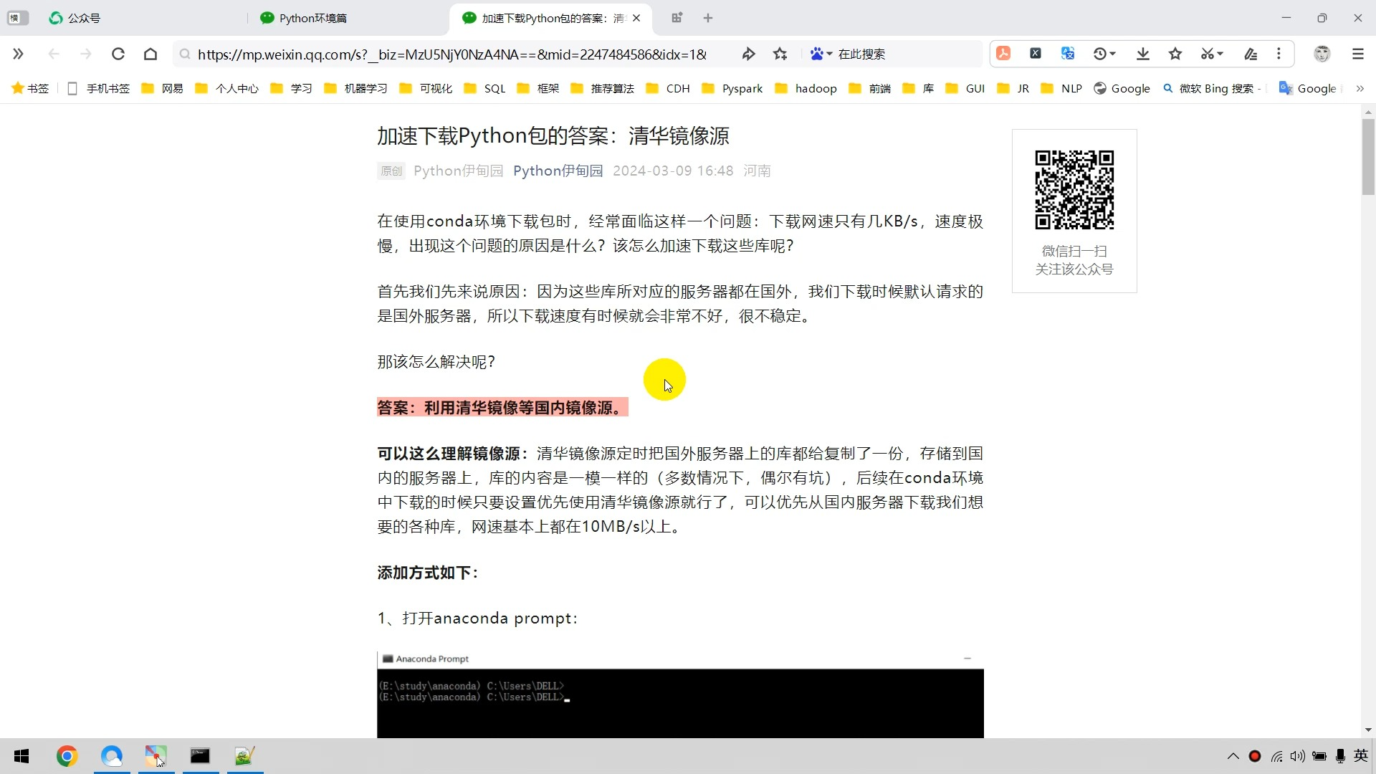The image size is (1376, 774).
Task: Click the grey Python伊甸园 author name
Action: click(x=458, y=171)
